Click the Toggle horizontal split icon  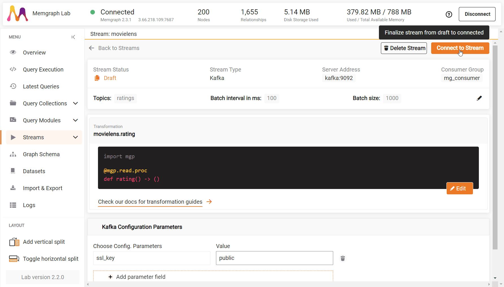click(14, 259)
